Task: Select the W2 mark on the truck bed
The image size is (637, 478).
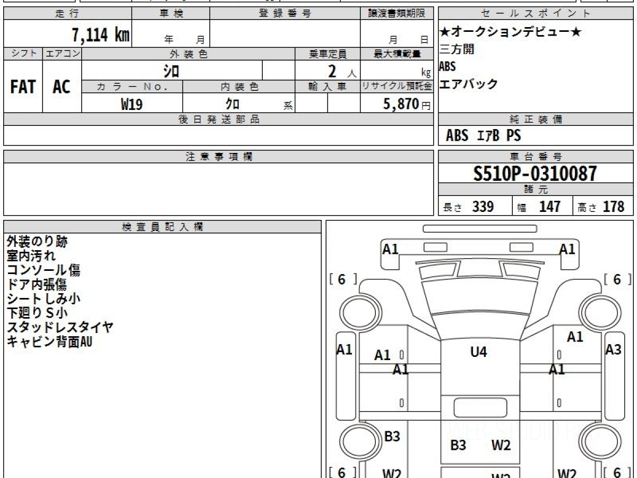Action: 501,446
